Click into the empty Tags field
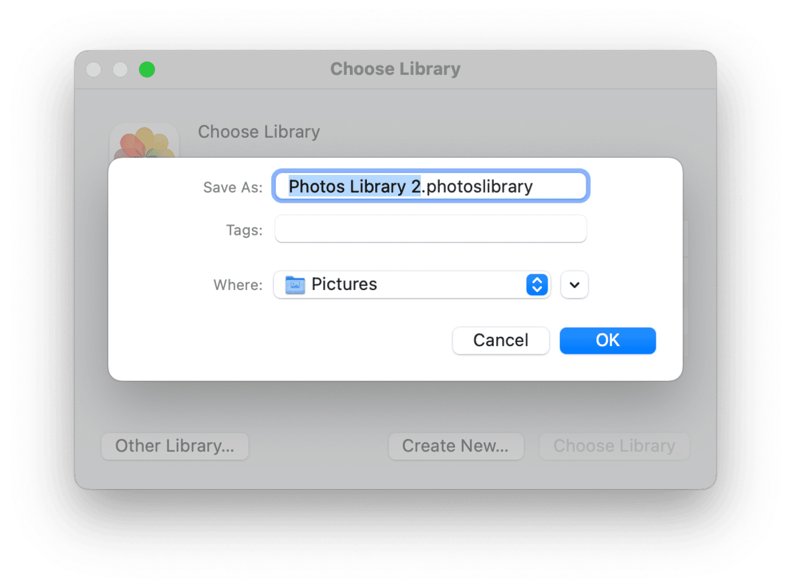The height and width of the screenshot is (588, 791). coord(431,230)
